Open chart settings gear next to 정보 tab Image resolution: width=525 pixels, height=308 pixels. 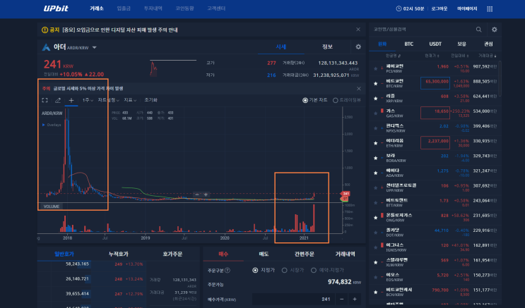point(358,47)
